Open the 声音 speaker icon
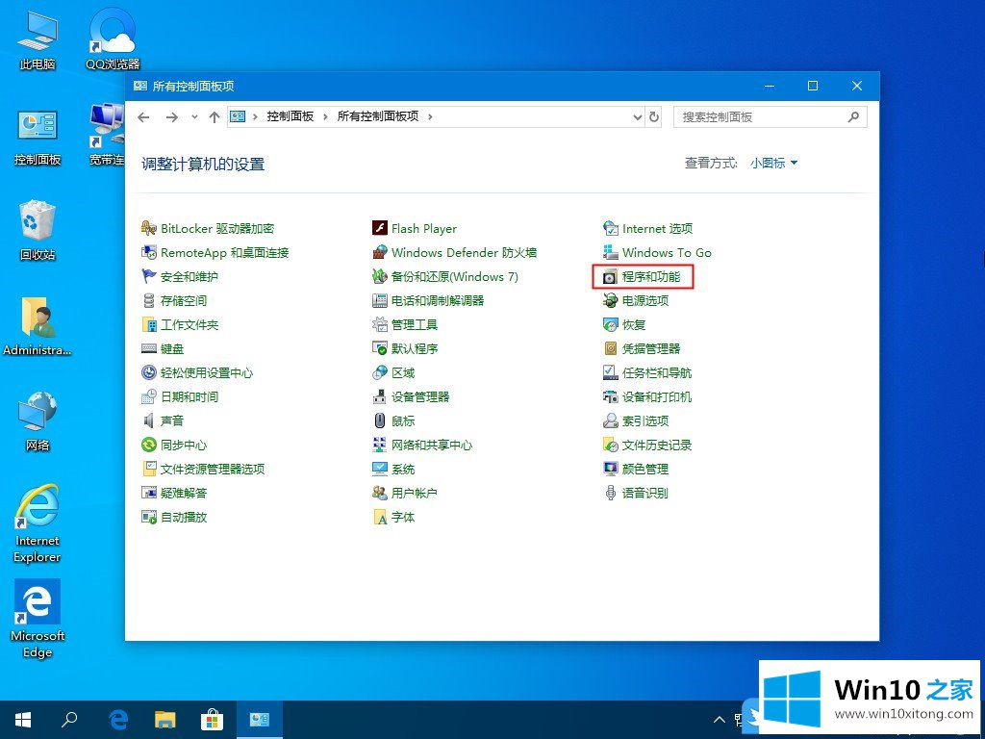 tap(149, 420)
